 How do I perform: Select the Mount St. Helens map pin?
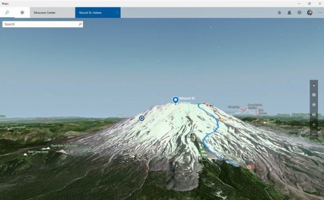tap(175, 100)
